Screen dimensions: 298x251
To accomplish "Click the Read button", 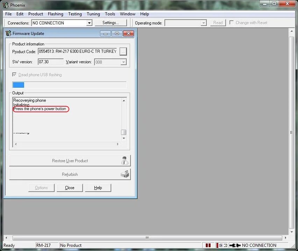I will point(218,23).
